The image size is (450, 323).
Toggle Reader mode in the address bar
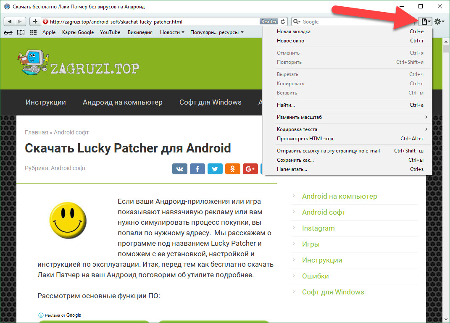point(268,21)
